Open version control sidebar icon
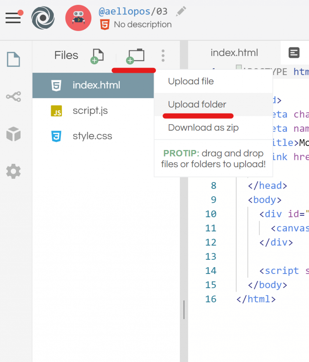309x362 pixels. 14,97
